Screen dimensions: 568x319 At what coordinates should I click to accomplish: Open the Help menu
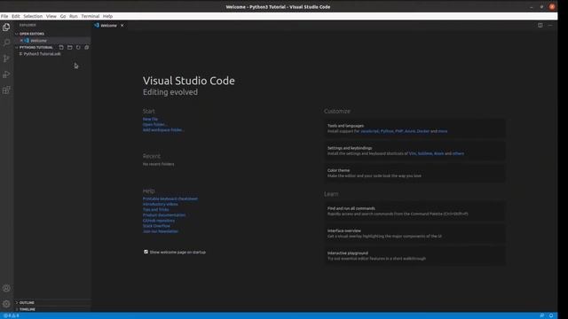click(x=107, y=16)
